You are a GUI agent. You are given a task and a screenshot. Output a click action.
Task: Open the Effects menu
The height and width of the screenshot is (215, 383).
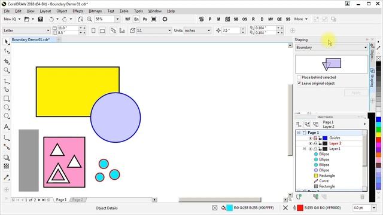(78, 11)
